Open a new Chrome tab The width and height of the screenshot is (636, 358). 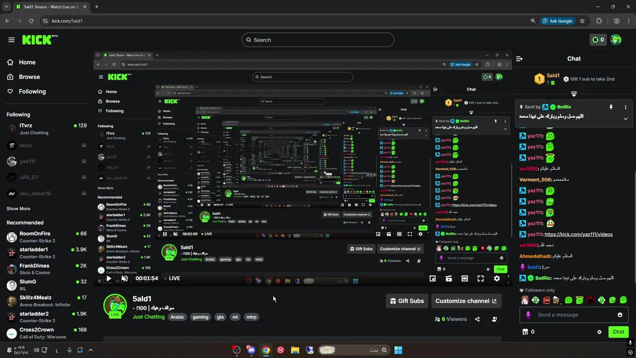(x=96, y=6)
